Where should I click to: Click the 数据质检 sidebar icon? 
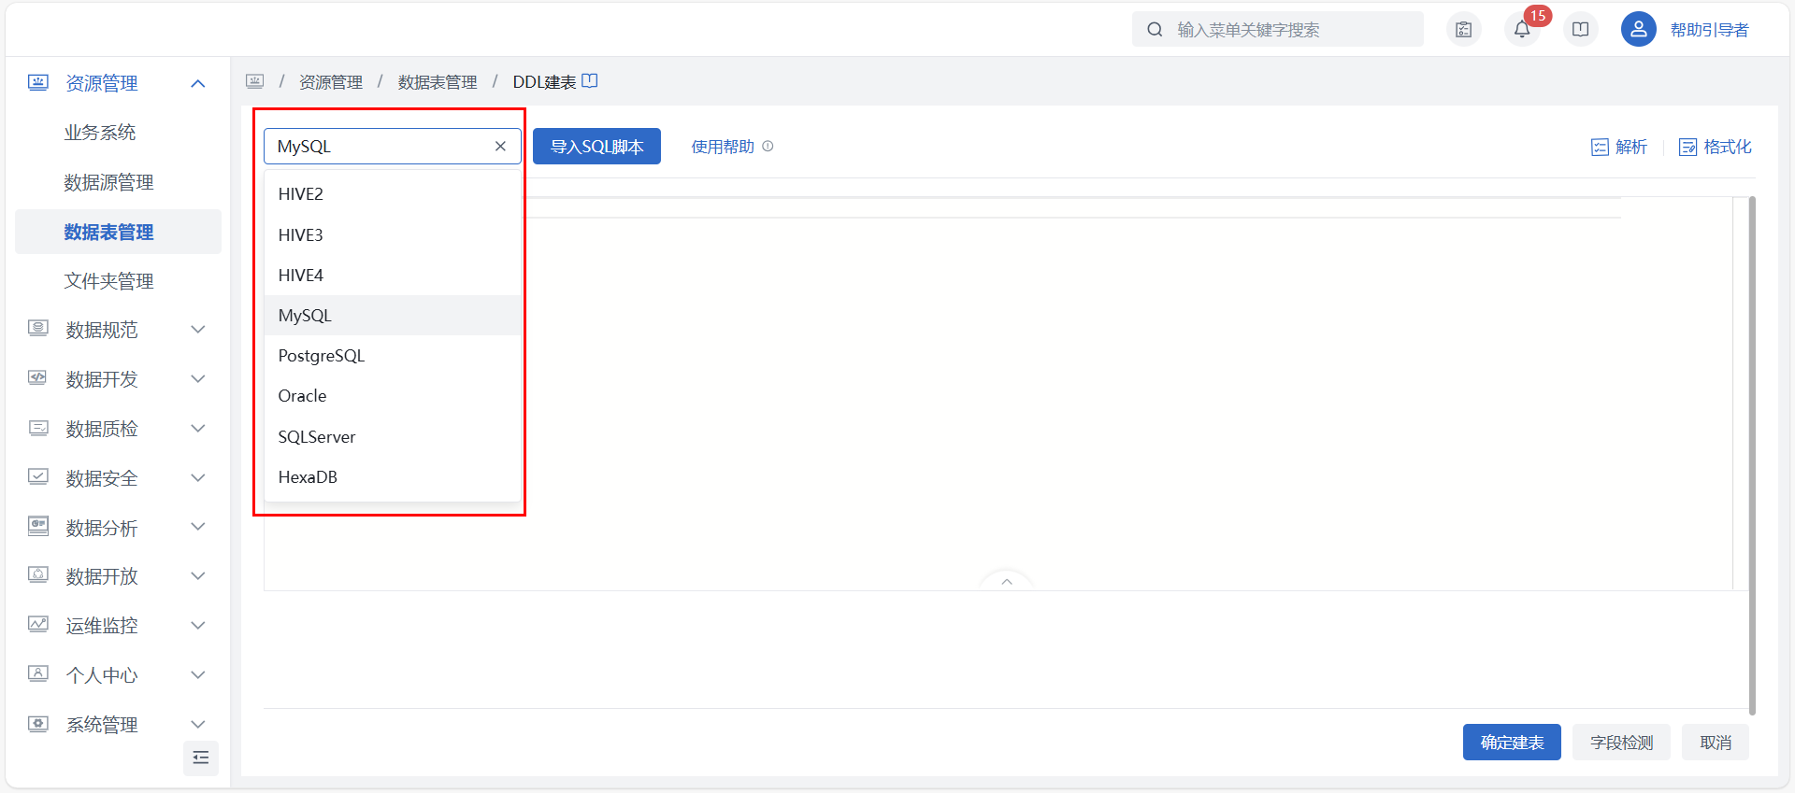[38, 428]
